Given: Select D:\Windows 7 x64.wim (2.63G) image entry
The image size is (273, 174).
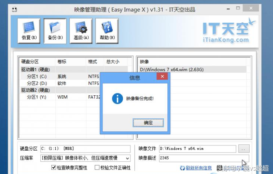Looking at the screenshot, I should pos(193,69).
